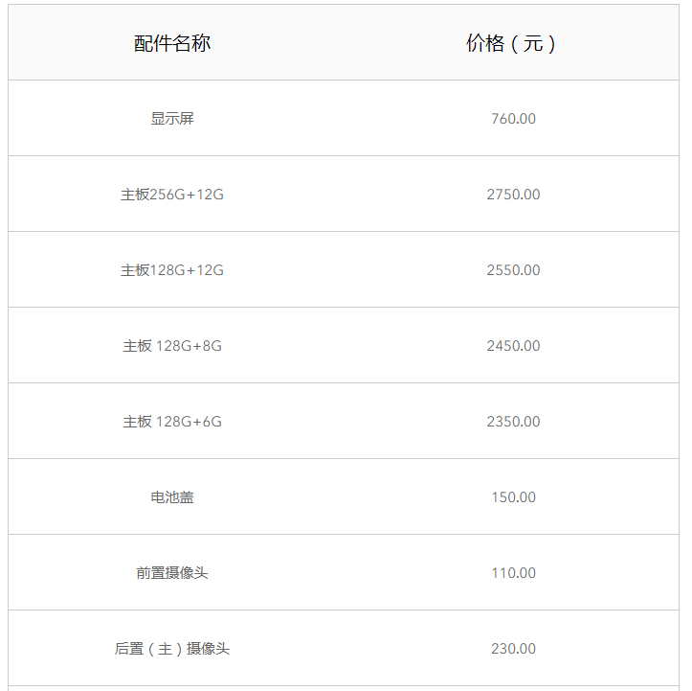Click the 2550.00 price value
Image resolution: width=692 pixels, height=691 pixels.
coord(513,270)
